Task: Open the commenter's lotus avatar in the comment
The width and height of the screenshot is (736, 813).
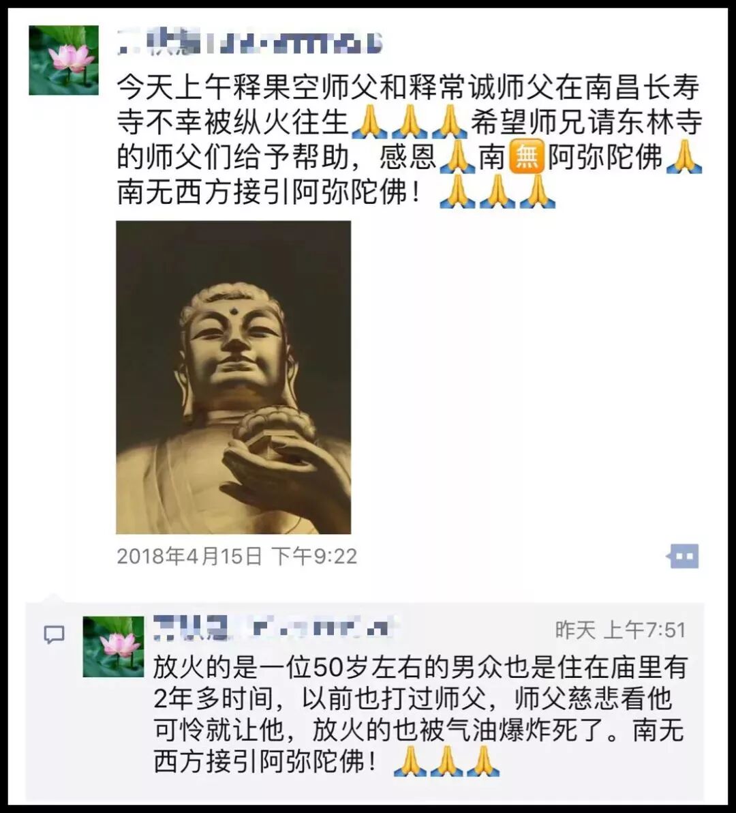Action: click(x=113, y=647)
